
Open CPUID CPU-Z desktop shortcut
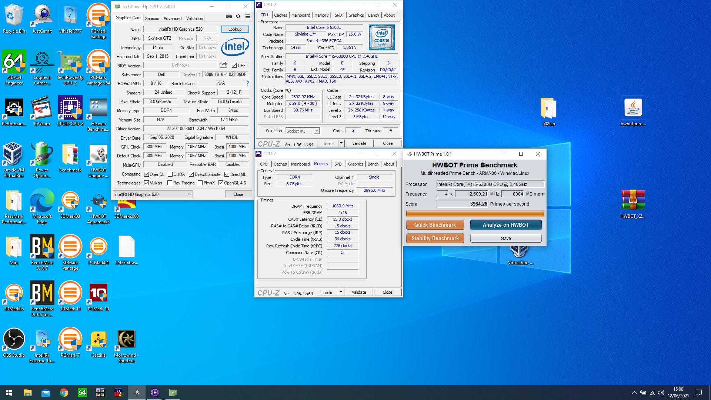[x=70, y=111]
